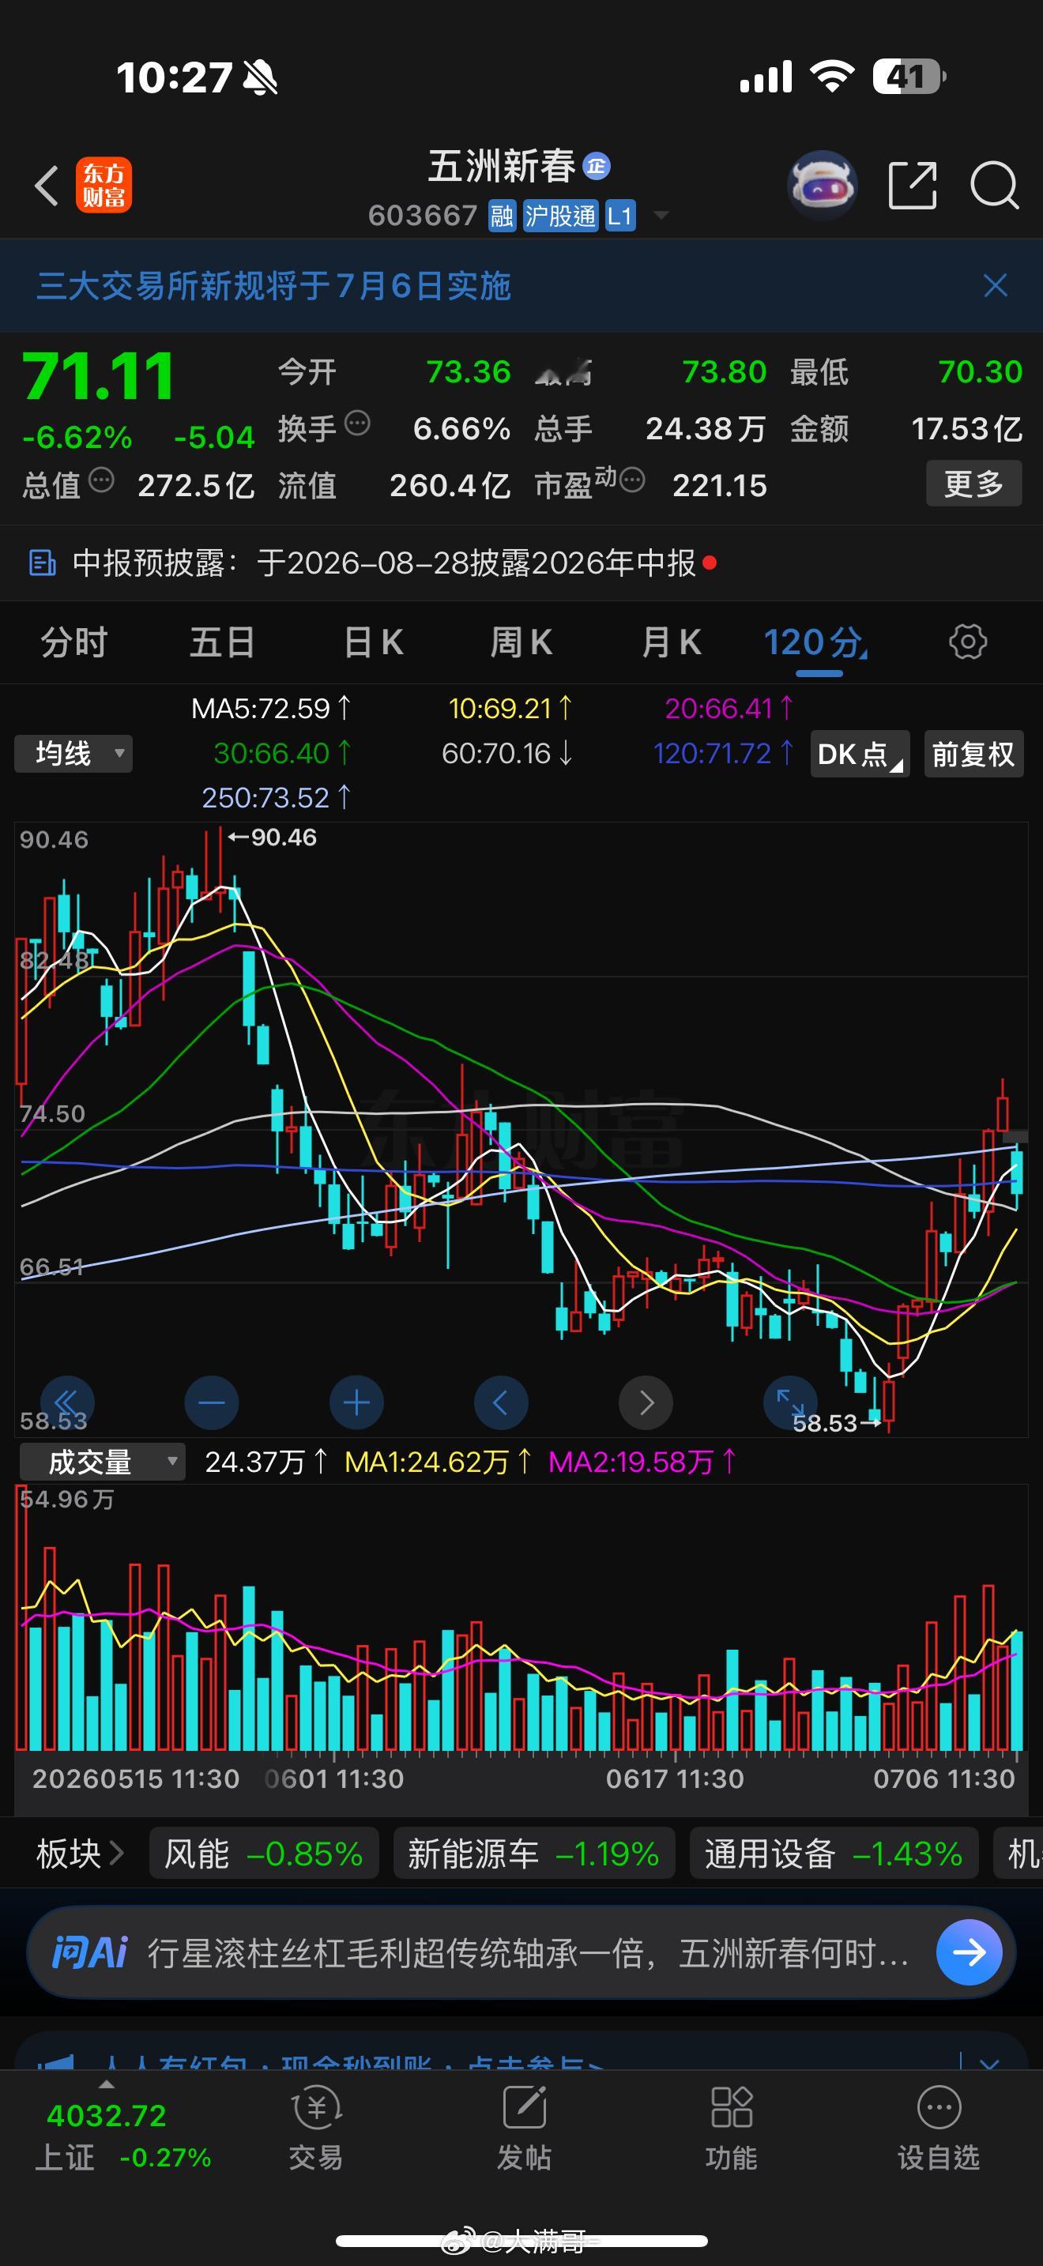The height and width of the screenshot is (2266, 1043).
Task: Switch to the 五日 tab
Action: (x=223, y=642)
